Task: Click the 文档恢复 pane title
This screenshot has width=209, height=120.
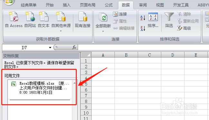Action: coord(11,56)
